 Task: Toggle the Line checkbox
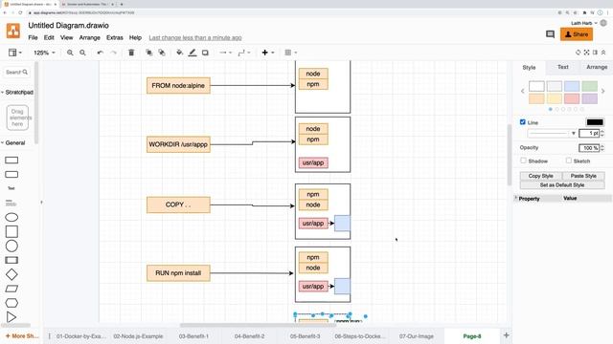[x=523, y=122]
